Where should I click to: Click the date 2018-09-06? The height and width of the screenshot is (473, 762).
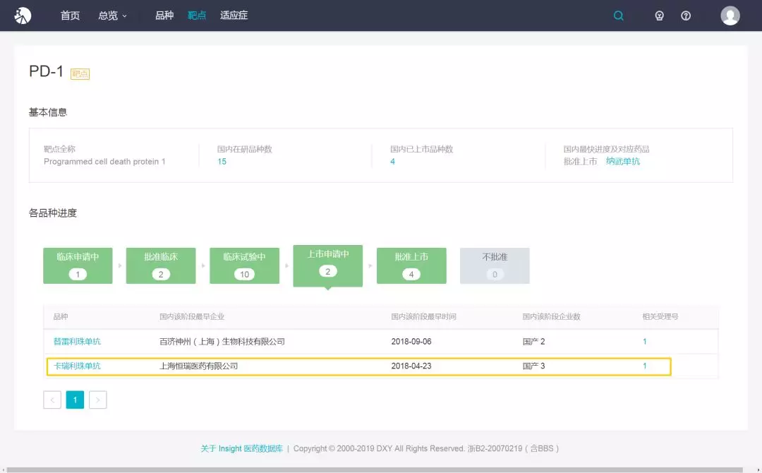pyautogui.click(x=411, y=341)
